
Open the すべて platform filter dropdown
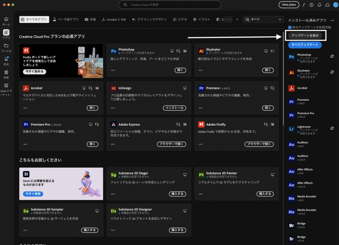coord(263,20)
